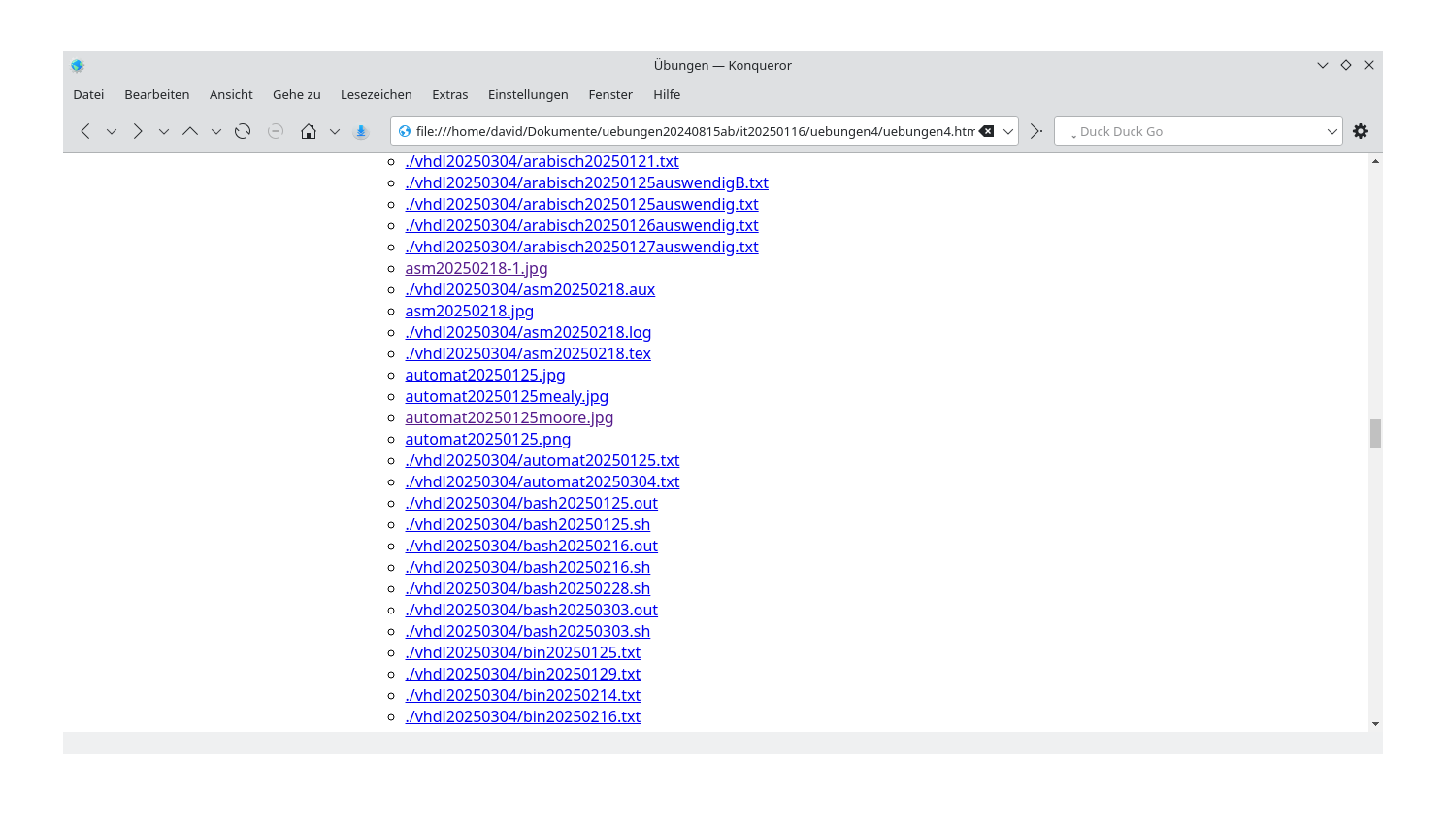Open the search engine dropdown arrow
Image resolution: width=1446 pixels, height=829 pixels.
(x=1332, y=131)
